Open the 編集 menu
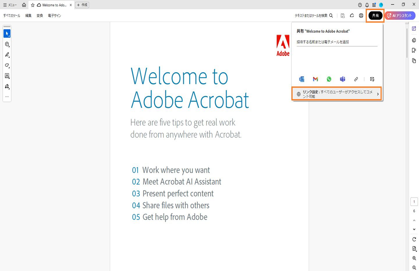Viewport: 419px width, 271px height. tap(28, 16)
